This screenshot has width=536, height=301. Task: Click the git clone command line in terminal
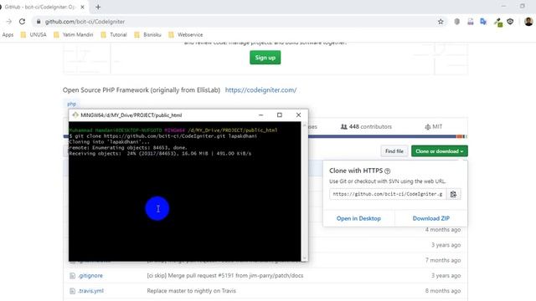pos(162,136)
